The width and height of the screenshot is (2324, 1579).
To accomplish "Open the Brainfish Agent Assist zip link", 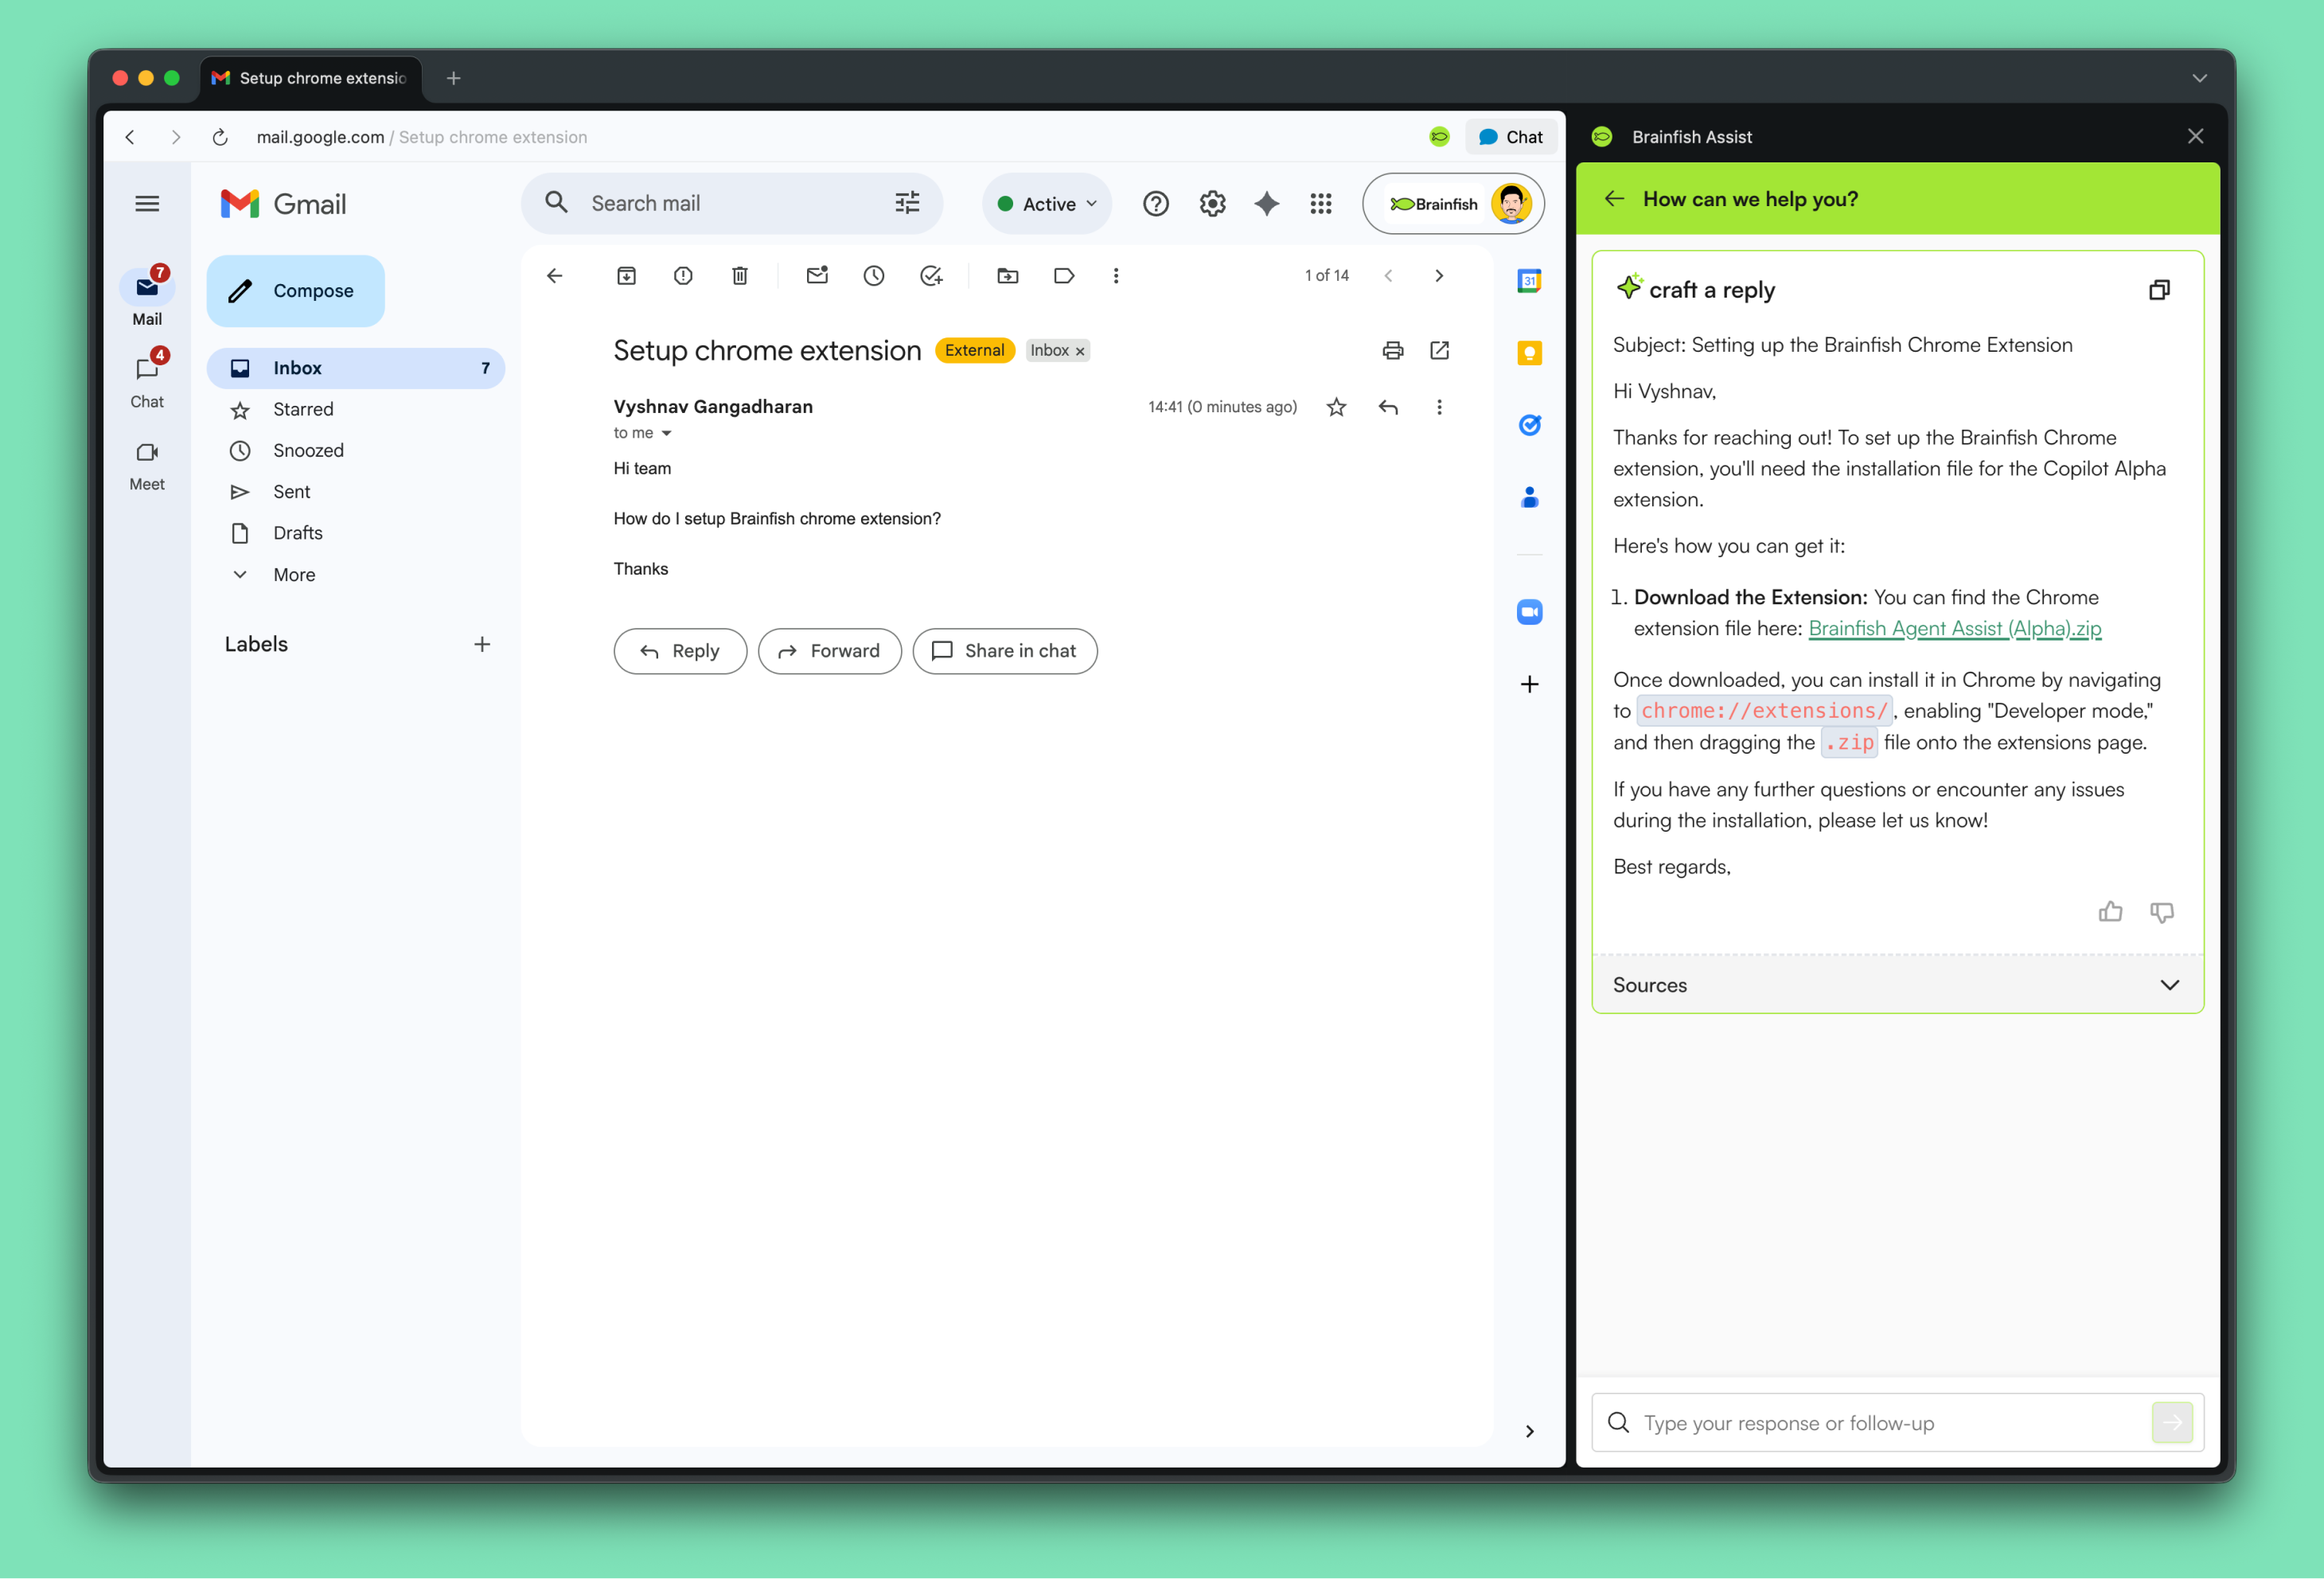I will pos(1954,628).
